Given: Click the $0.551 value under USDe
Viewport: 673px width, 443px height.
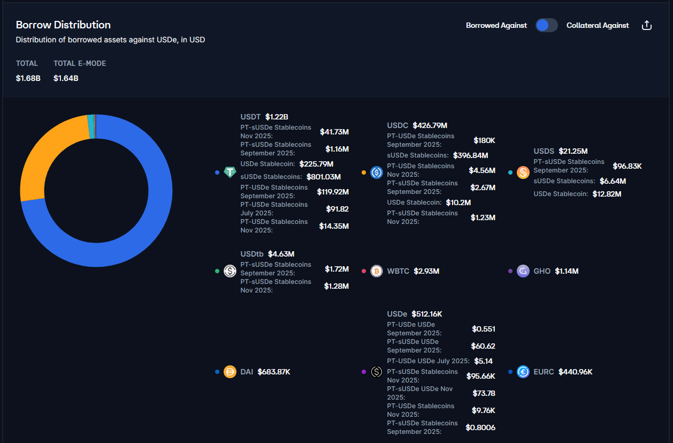Looking at the screenshot, I should point(484,329).
